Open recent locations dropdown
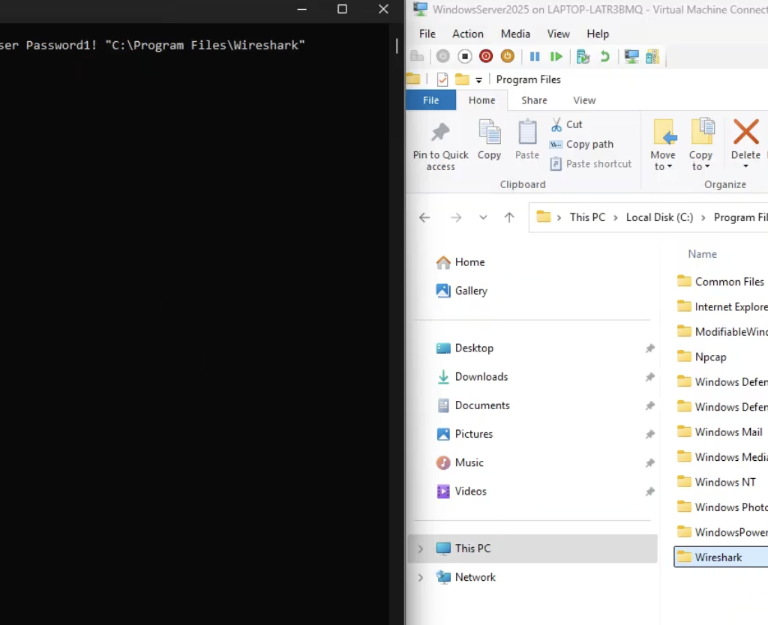 pyautogui.click(x=483, y=217)
